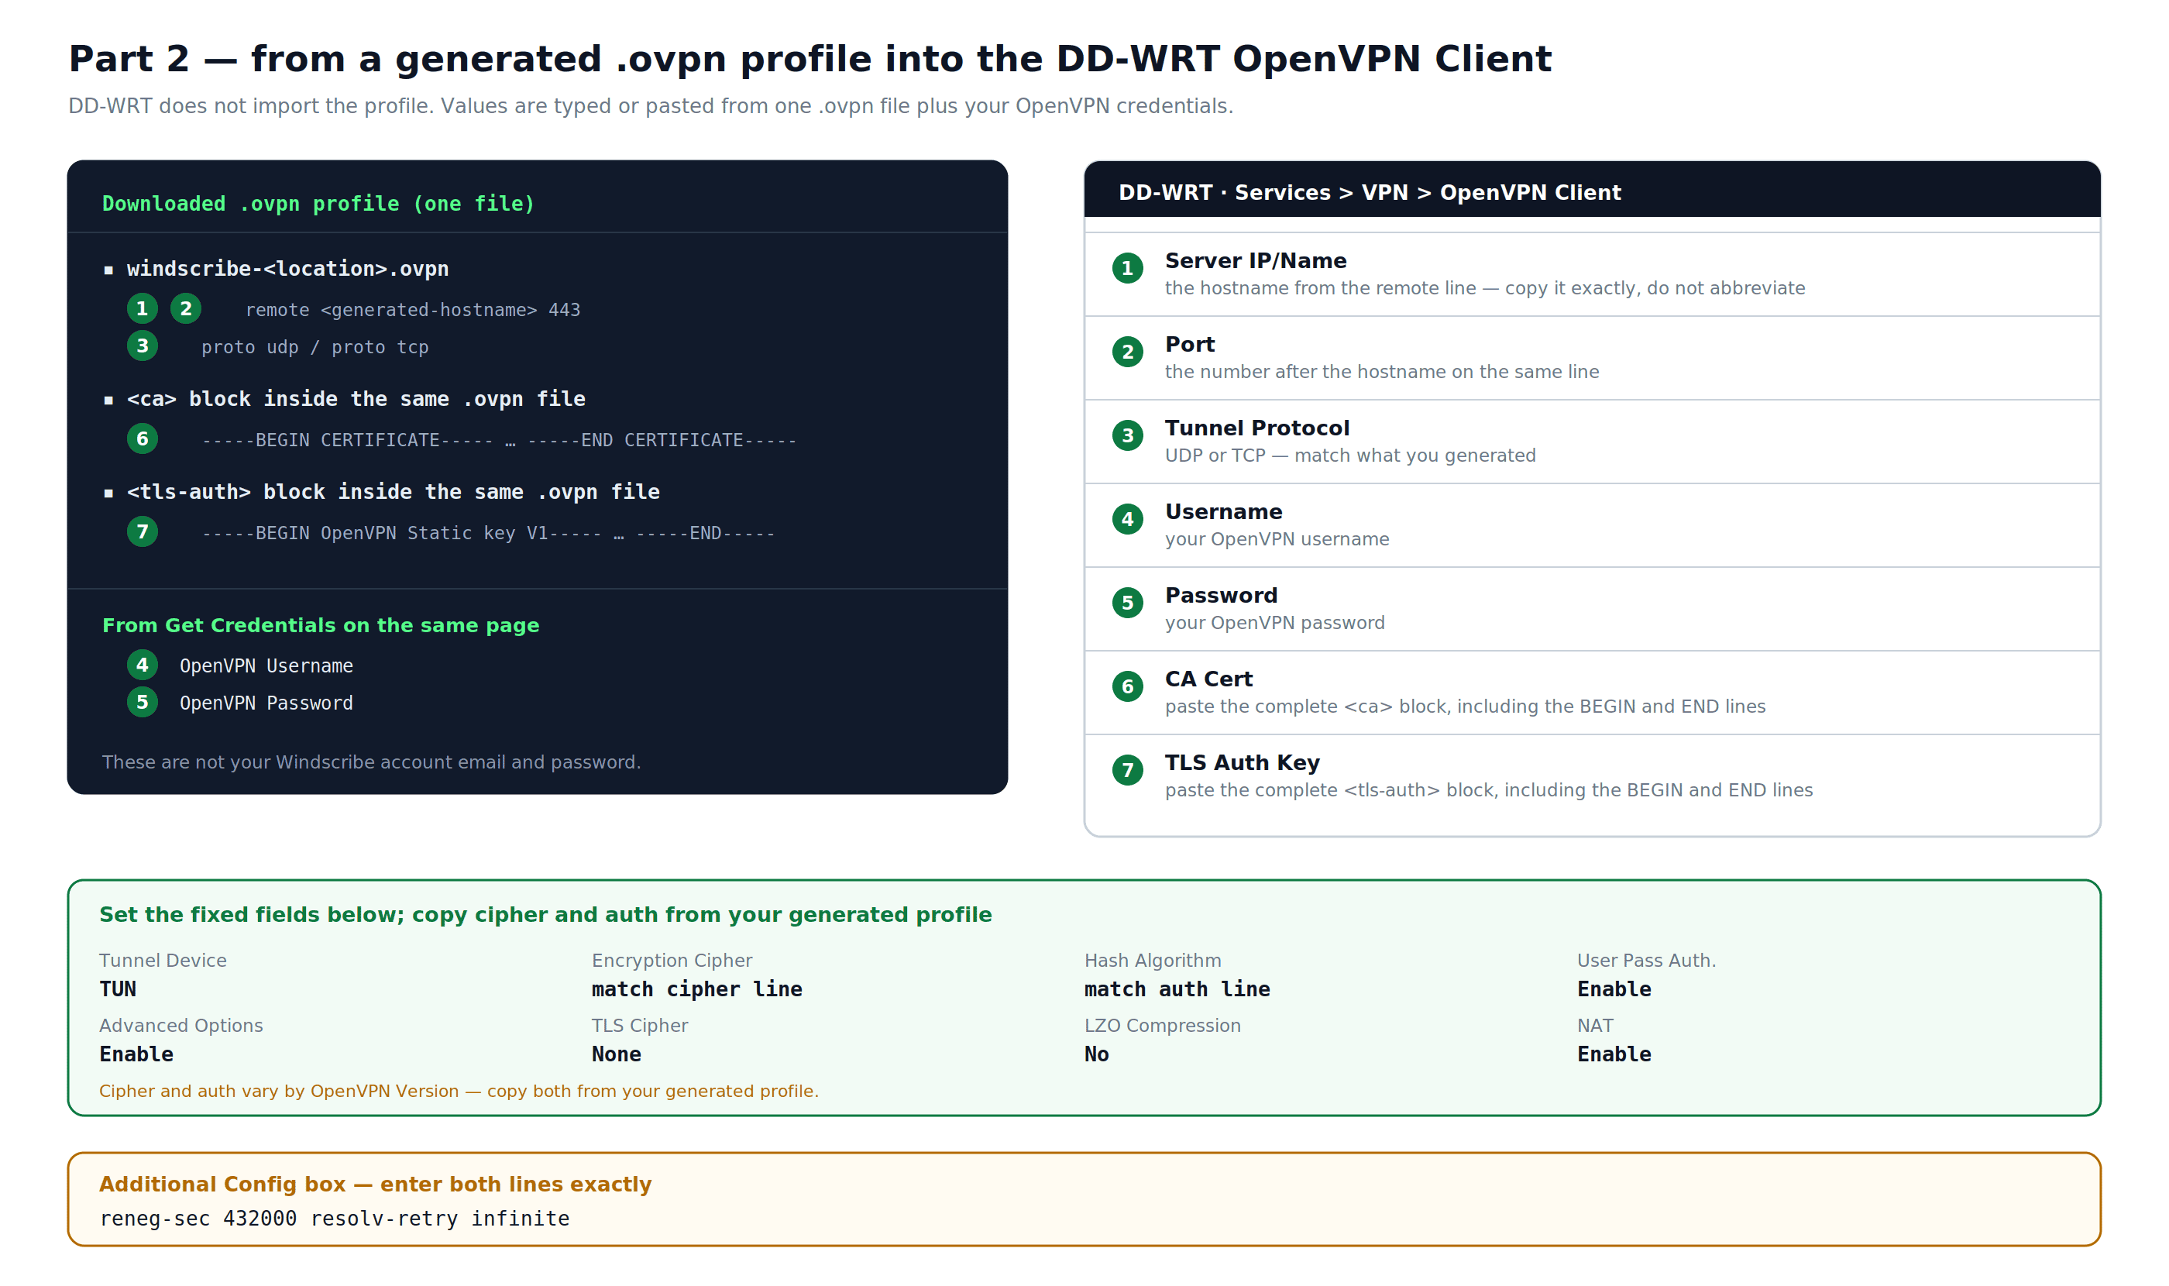Click 'your OpenVPN password' description
This screenshot has width=2169, height=1286.
(x=1275, y=622)
